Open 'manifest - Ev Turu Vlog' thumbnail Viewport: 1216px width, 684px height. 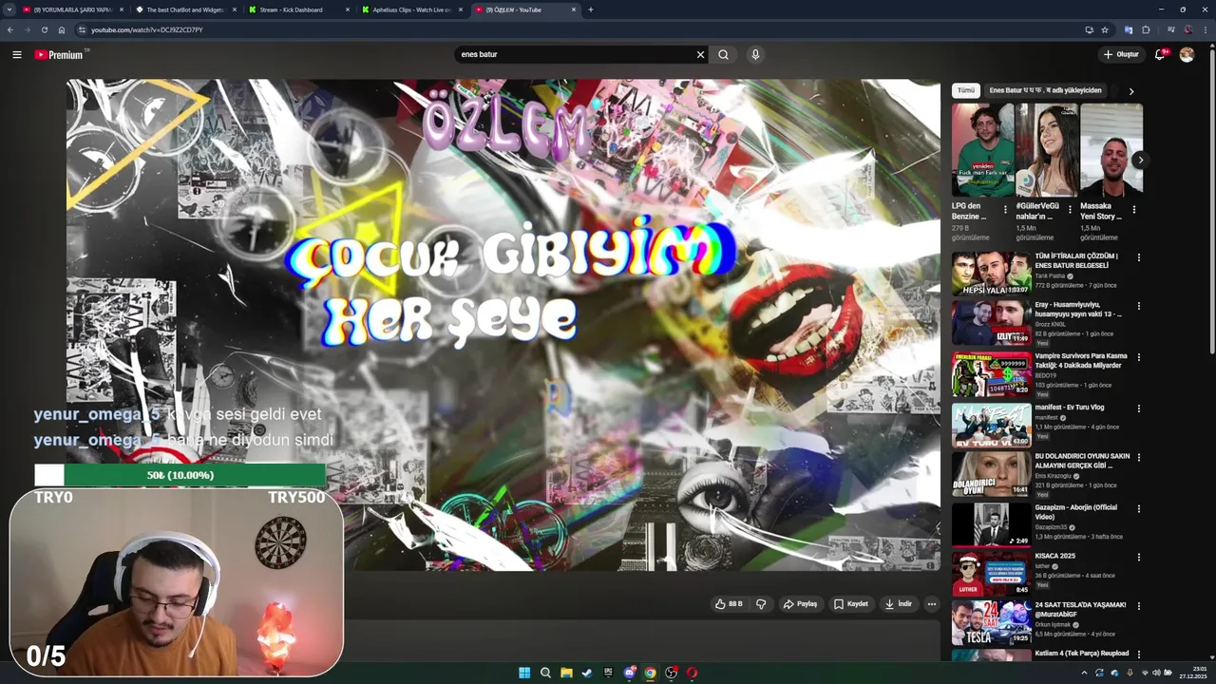(x=991, y=425)
